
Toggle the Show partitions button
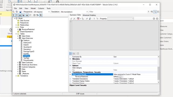point(23,15)
